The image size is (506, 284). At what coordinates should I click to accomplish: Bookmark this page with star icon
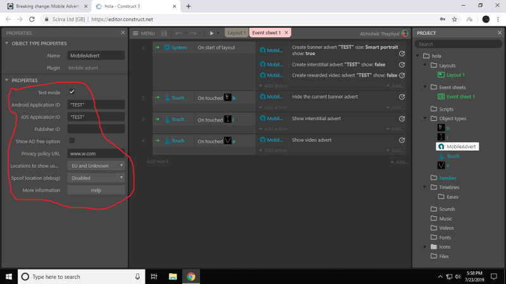pyautogui.click(x=454, y=20)
